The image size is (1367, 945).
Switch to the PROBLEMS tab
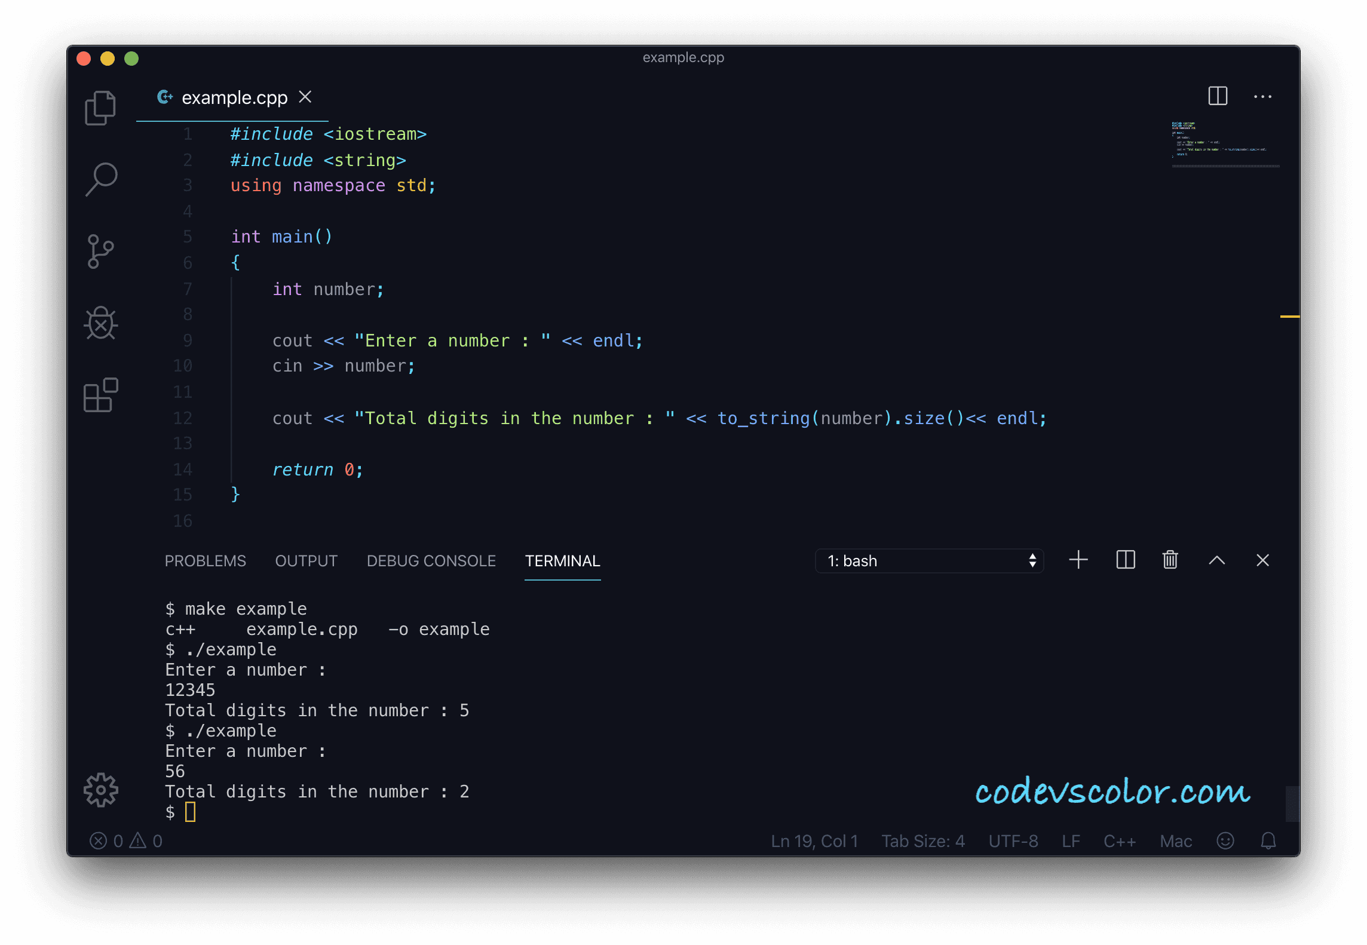pos(205,561)
